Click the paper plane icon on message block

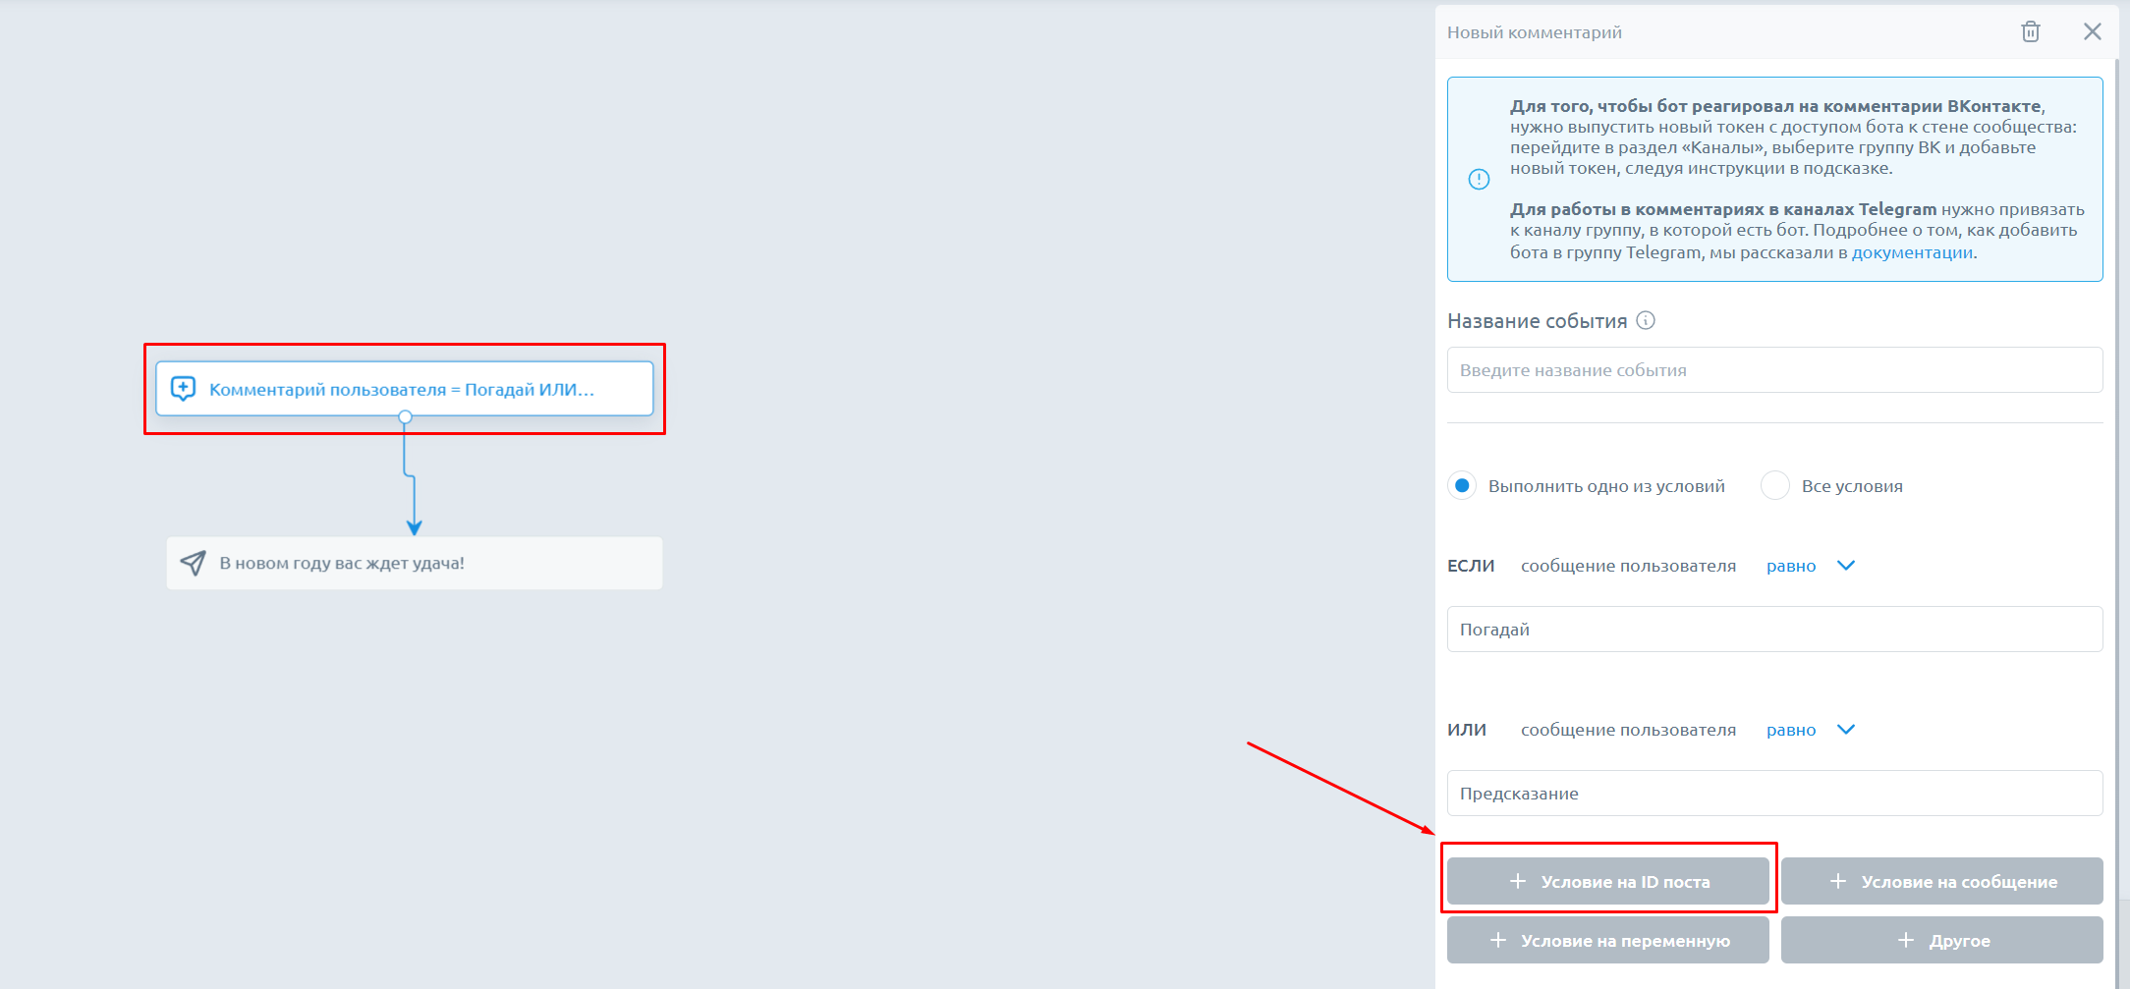click(x=194, y=563)
